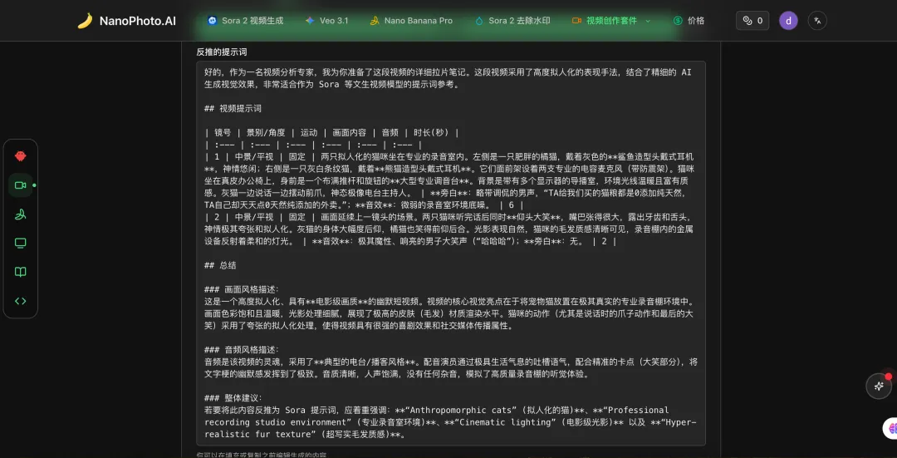
Task: Click the floating sparkle assistant button
Action: [879, 386]
